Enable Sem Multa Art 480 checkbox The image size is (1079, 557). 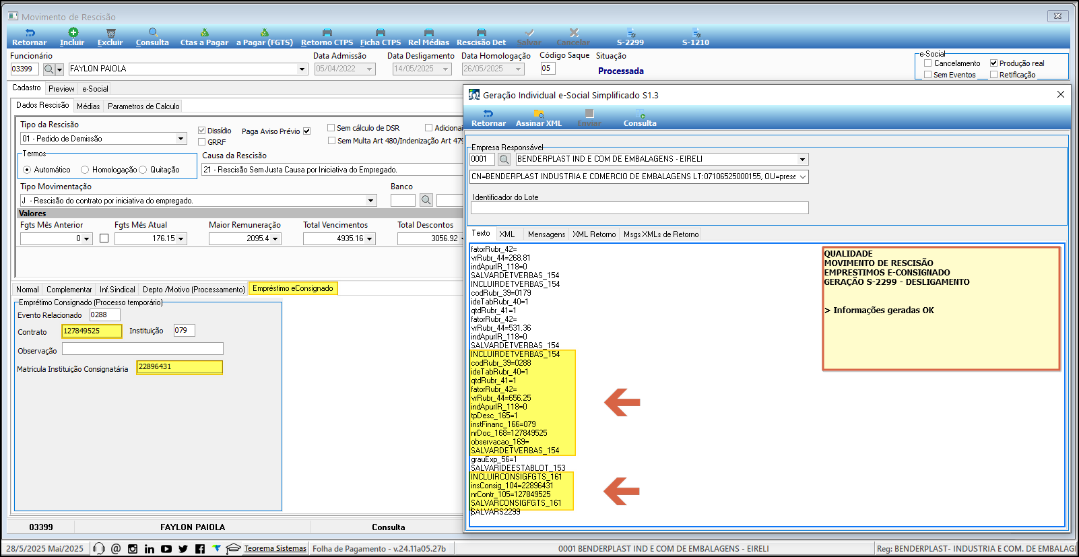332,141
